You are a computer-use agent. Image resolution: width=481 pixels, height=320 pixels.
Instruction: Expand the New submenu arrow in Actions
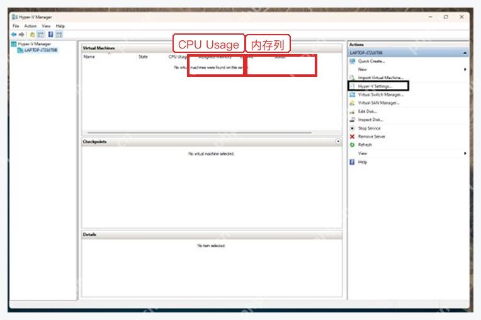(465, 70)
